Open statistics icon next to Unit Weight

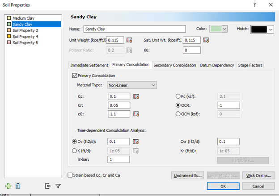(x=130, y=40)
